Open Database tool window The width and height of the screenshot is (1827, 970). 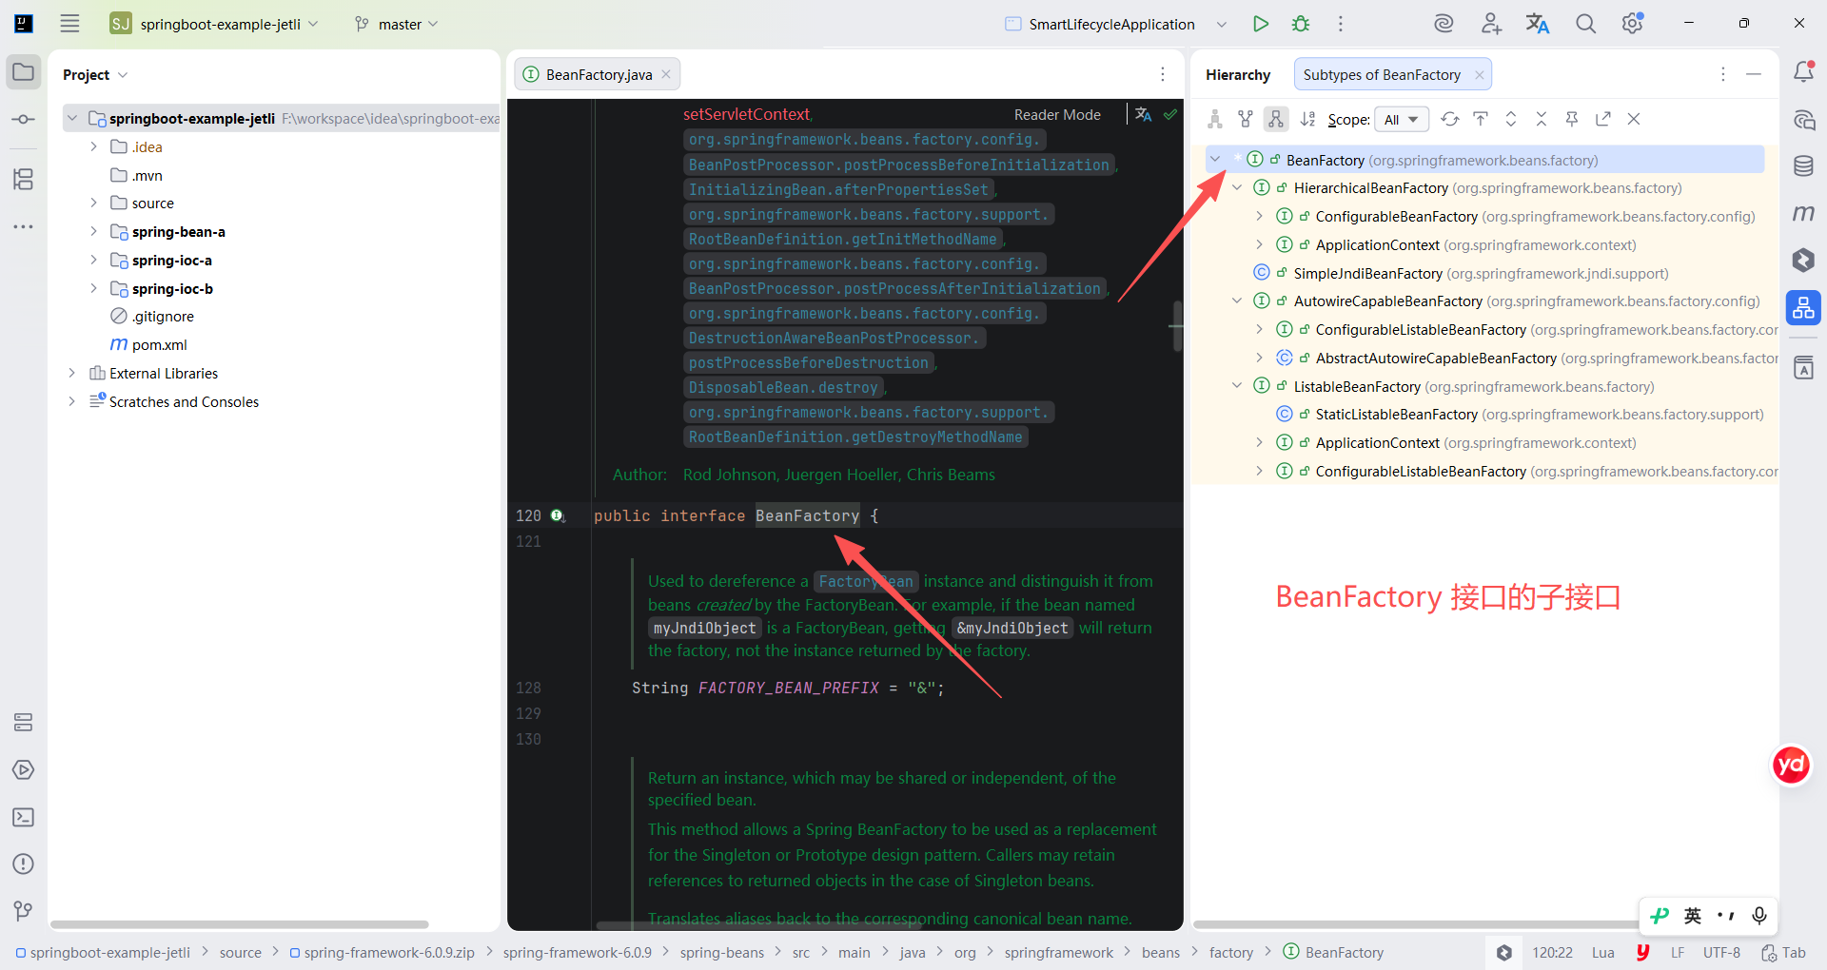(1803, 166)
